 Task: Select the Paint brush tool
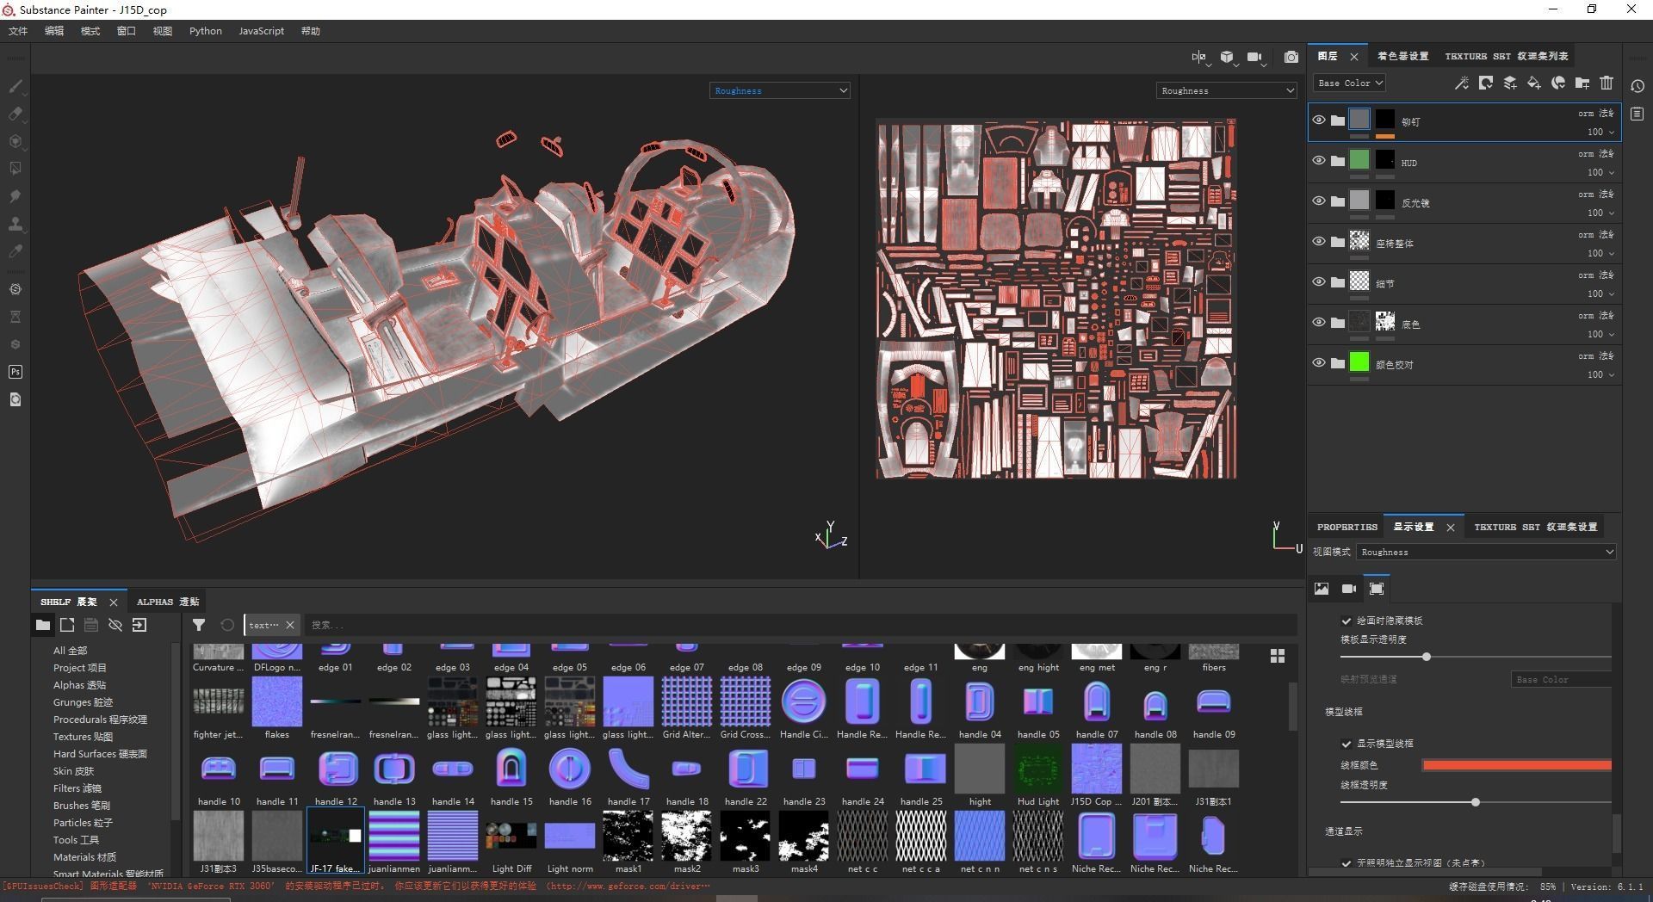[15, 86]
